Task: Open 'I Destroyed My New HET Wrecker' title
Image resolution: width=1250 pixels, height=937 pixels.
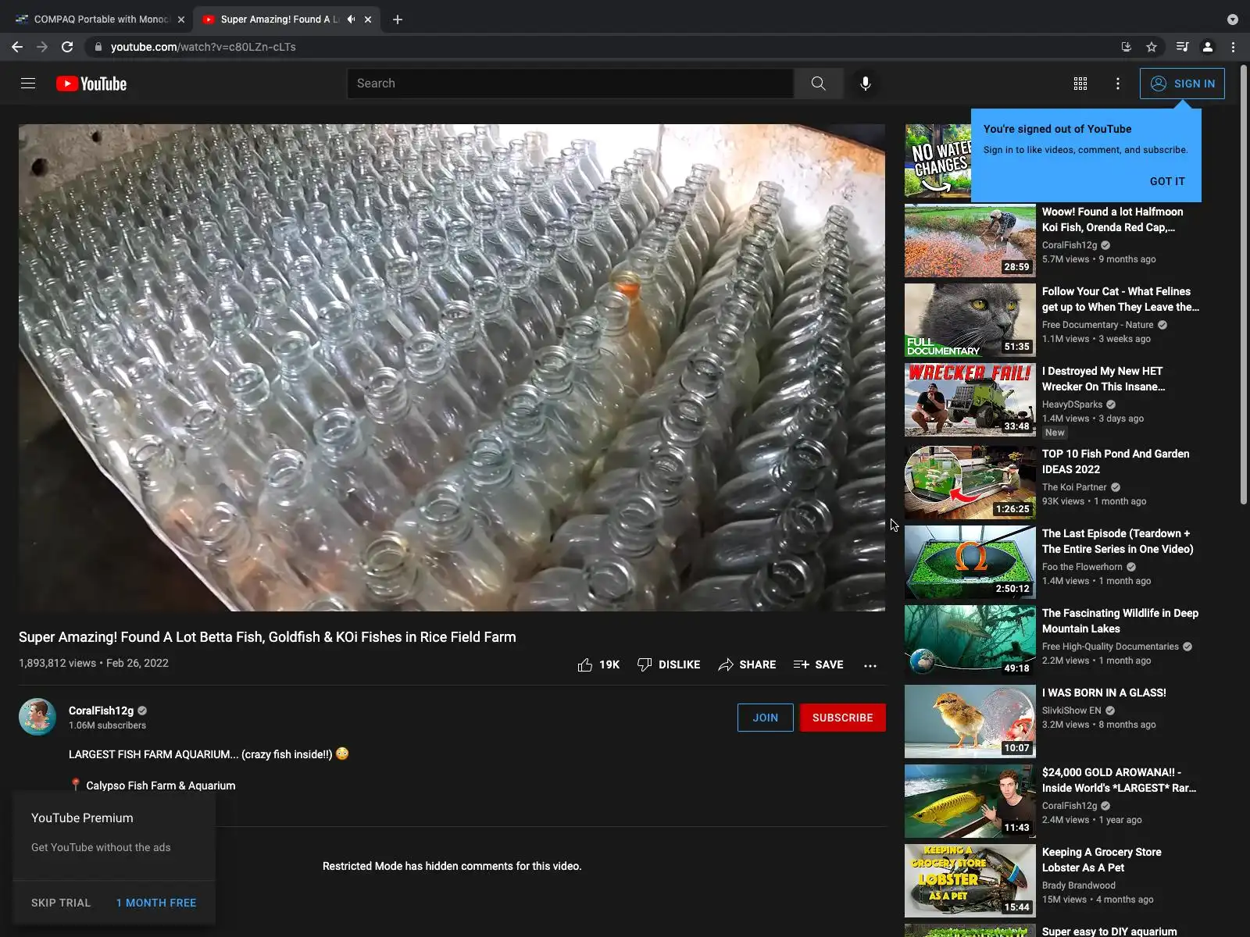Action: [x=1104, y=379]
